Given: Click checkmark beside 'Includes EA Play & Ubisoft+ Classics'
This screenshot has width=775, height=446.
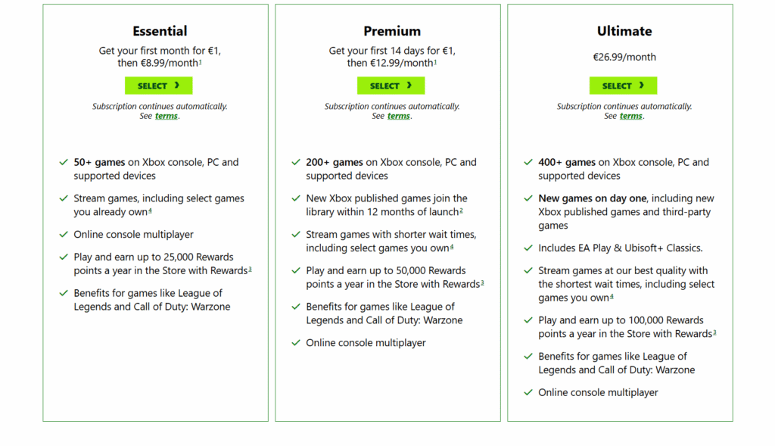Looking at the screenshot, I should coord(528,248).
